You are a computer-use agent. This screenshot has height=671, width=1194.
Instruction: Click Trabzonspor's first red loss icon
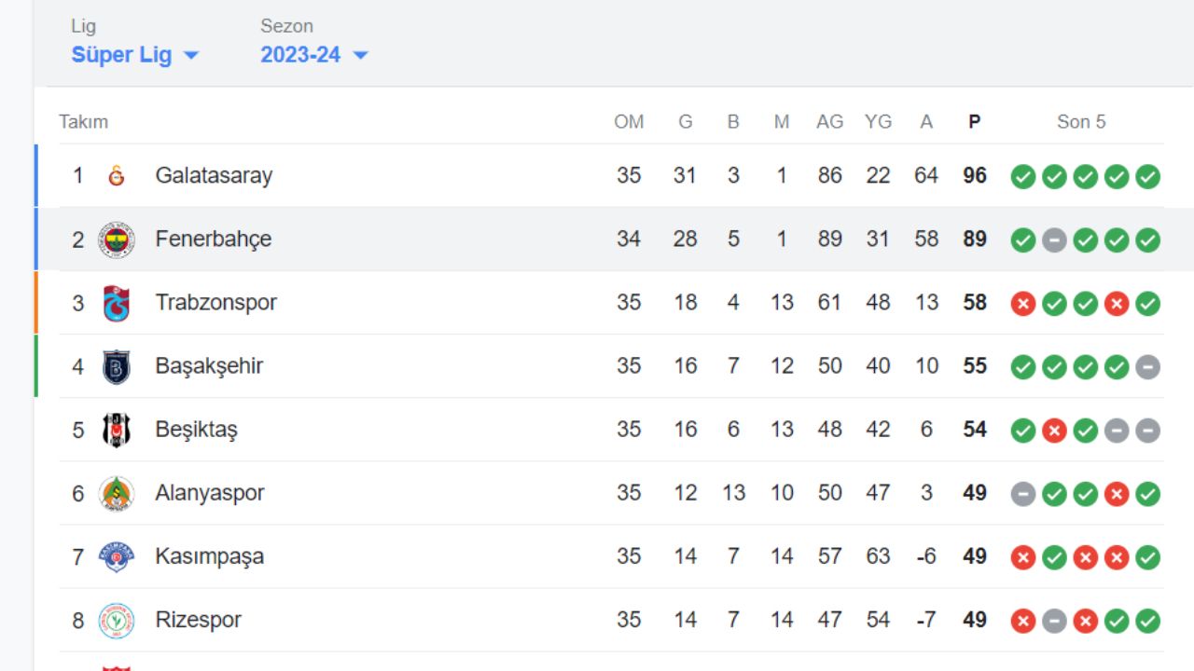click(1023, 303)
